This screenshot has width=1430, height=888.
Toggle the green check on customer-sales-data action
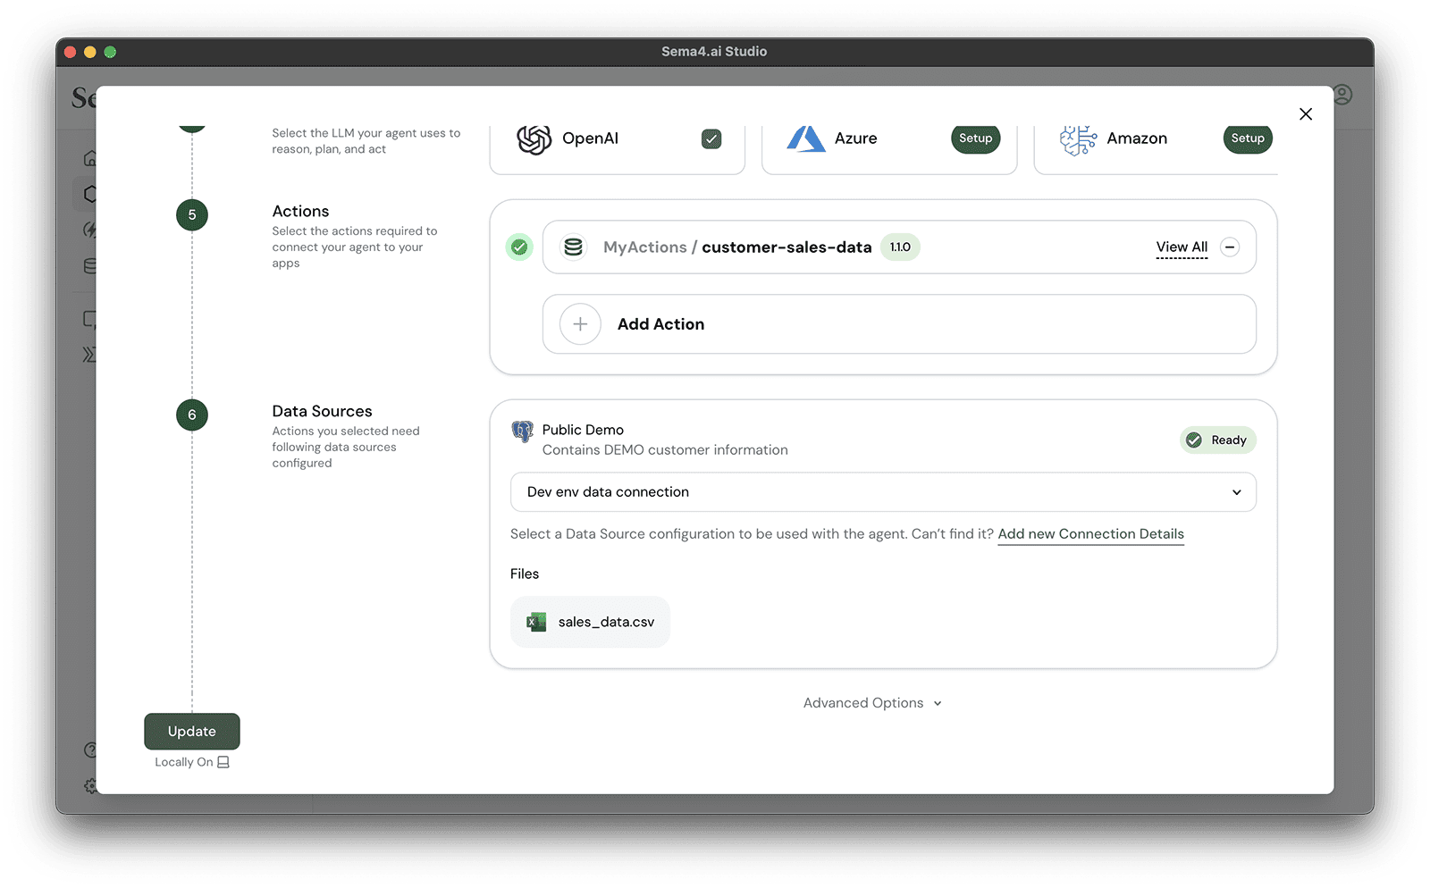click(519, 247)
